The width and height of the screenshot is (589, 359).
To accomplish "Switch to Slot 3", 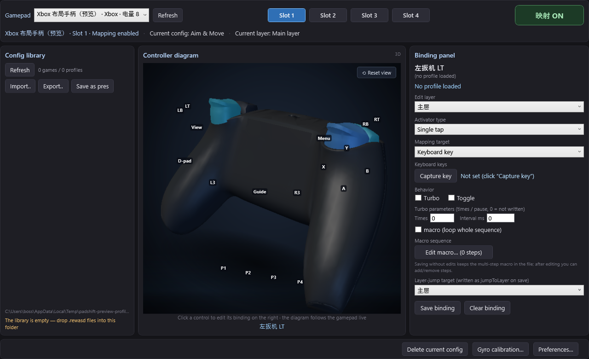I will click(x=370, y=15).
